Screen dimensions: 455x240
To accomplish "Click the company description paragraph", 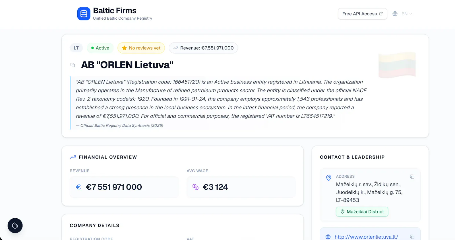I will coord(221,99).
